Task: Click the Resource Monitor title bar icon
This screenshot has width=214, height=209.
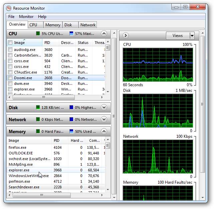Action: 9,8
